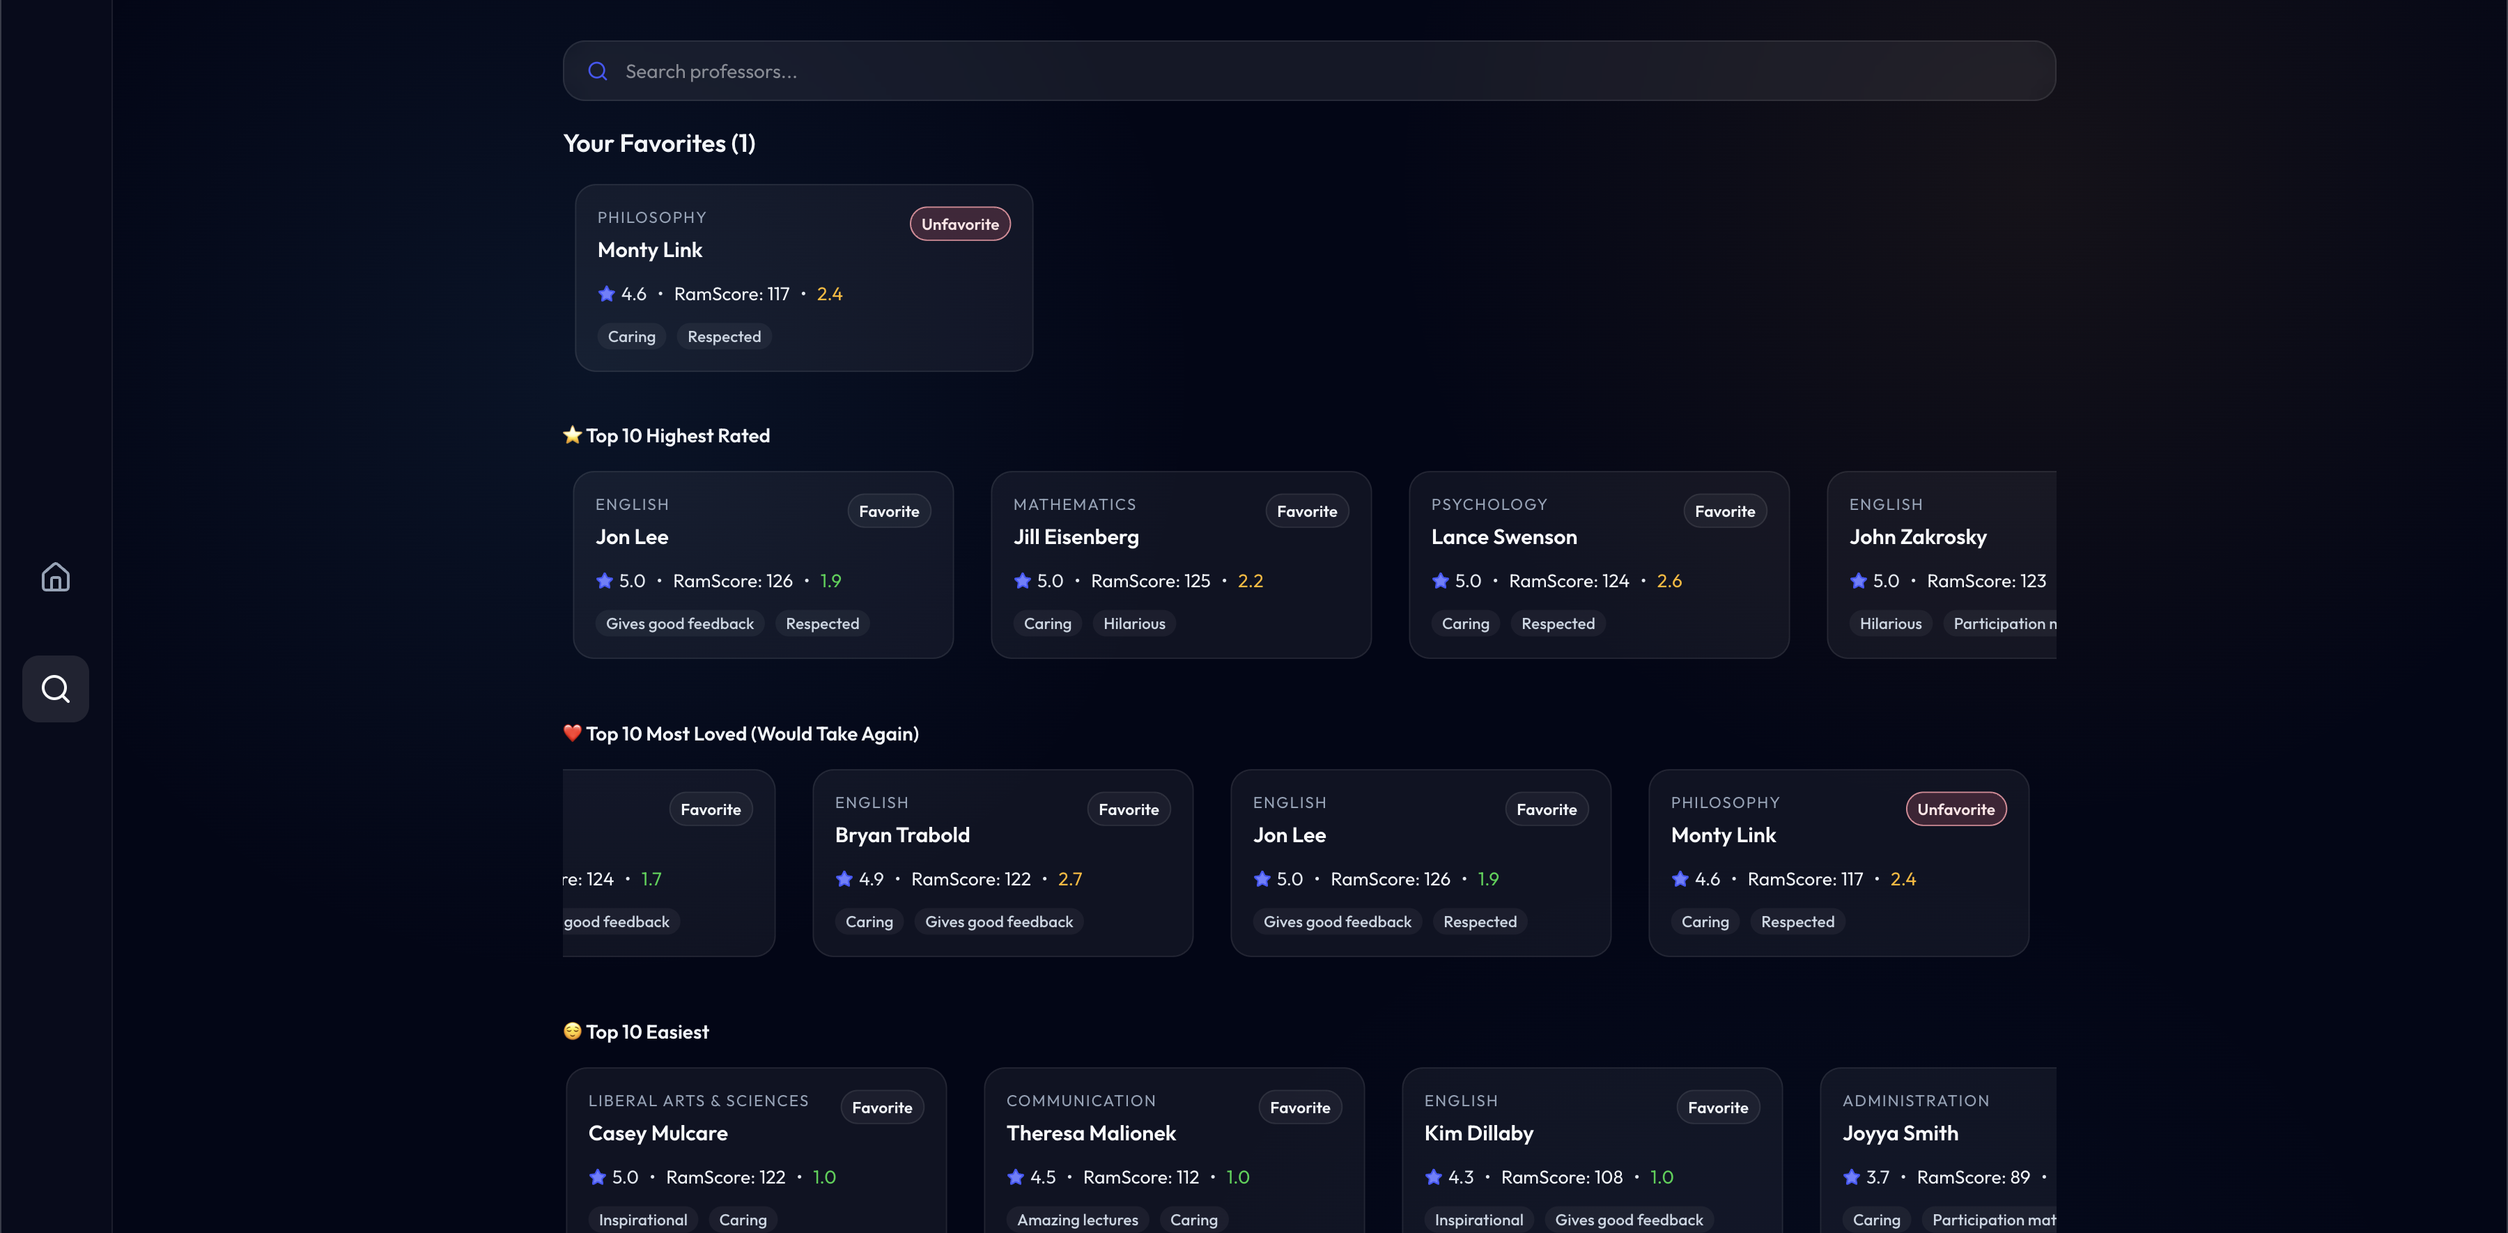Favorite Lance Swenson

(x=1724, y=511)
